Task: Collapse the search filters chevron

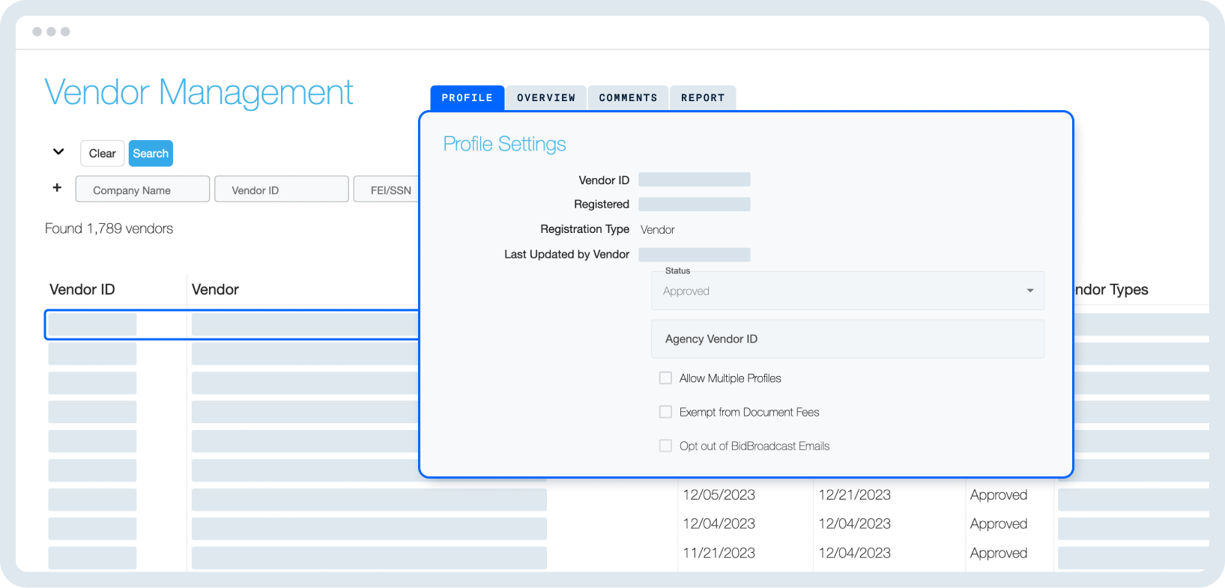Action: 58,152
